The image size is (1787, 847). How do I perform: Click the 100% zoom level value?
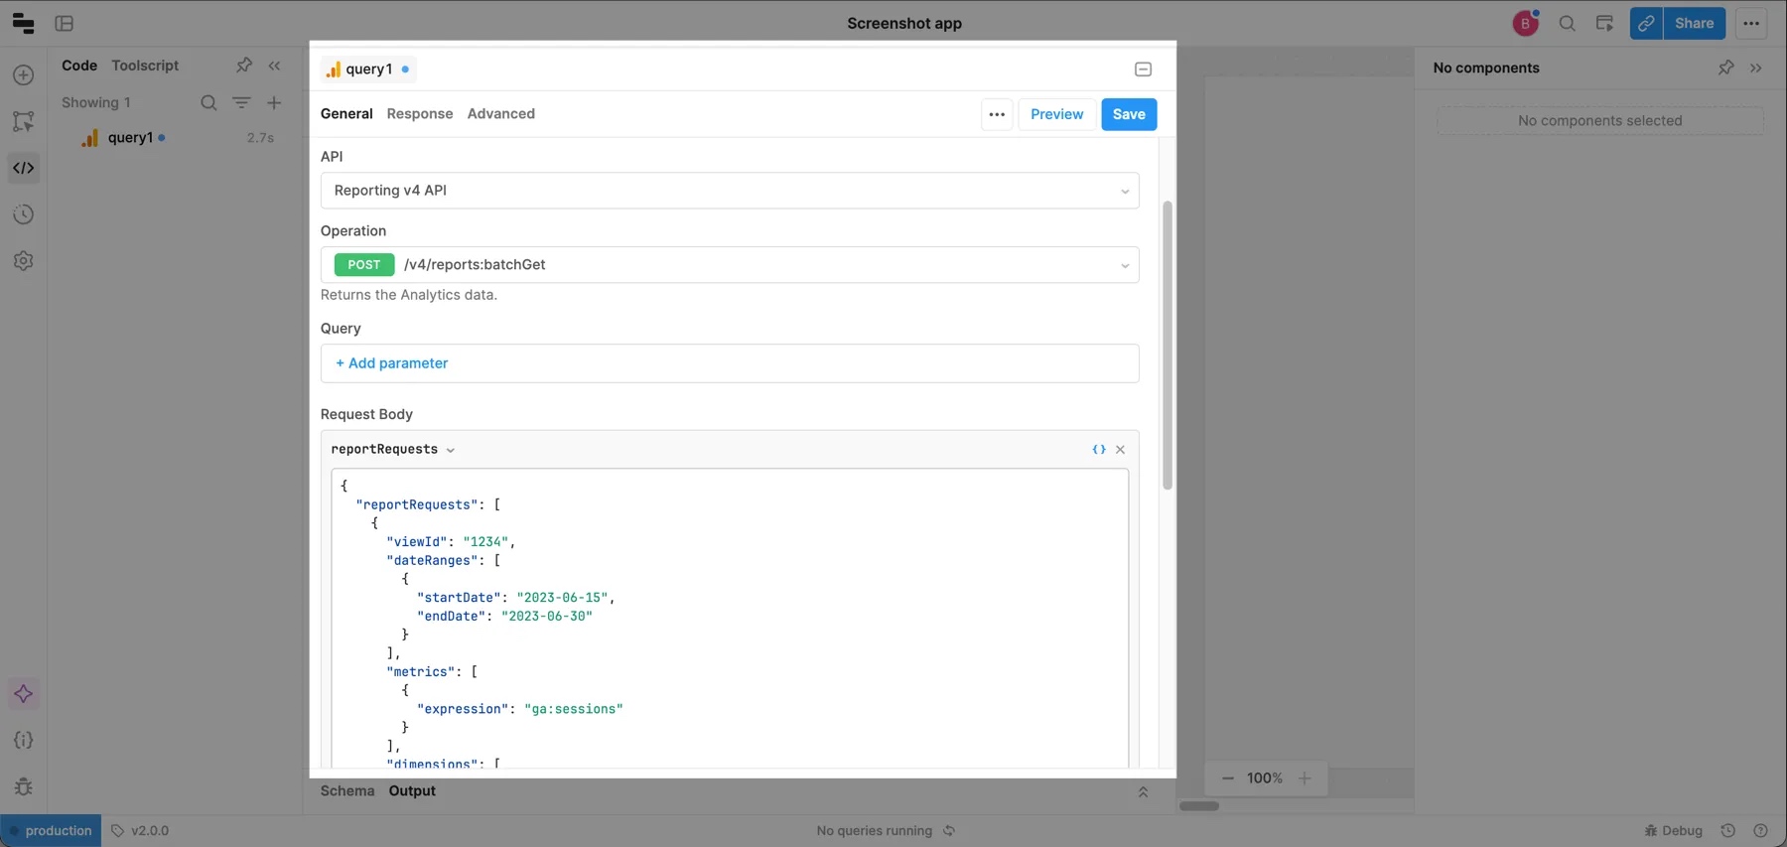coord(1265,778)
